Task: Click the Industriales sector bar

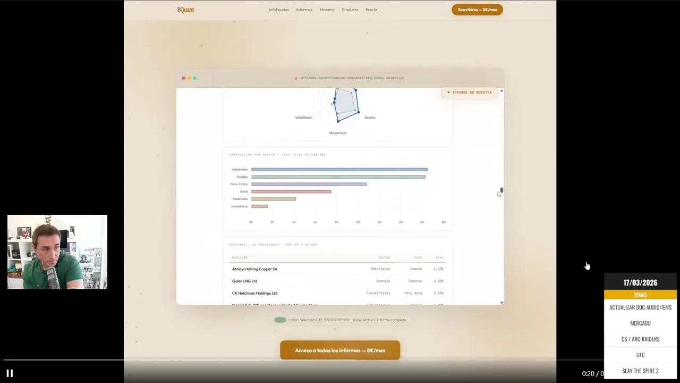Action: 339,169
